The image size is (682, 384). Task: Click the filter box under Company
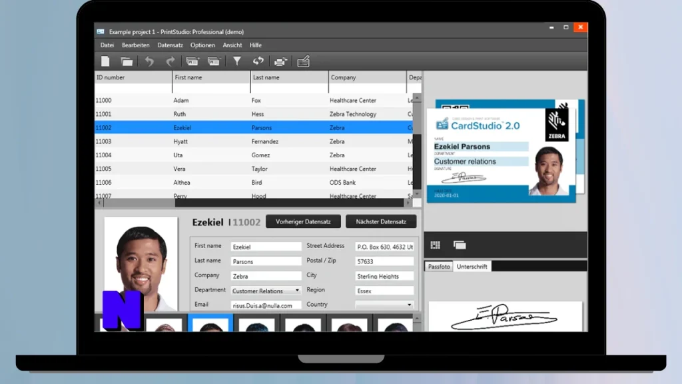pyautogui.click(x=368, y=89)
